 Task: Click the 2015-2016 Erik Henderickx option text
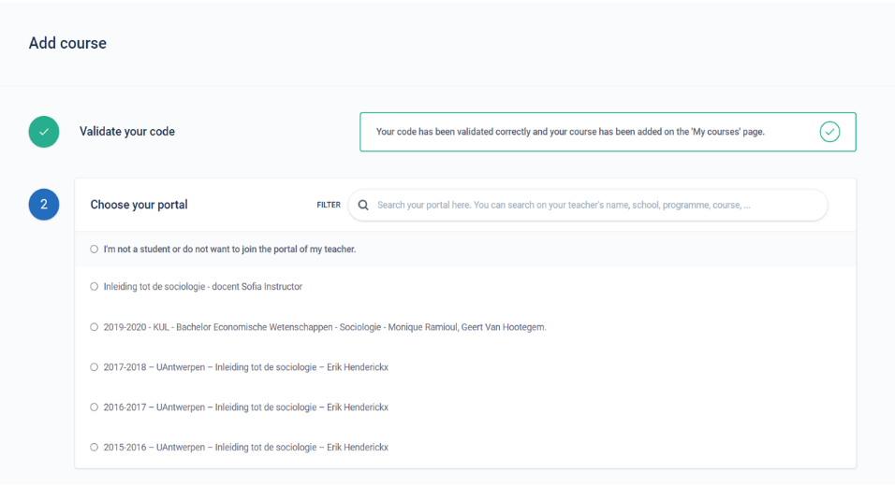[245, 448]
